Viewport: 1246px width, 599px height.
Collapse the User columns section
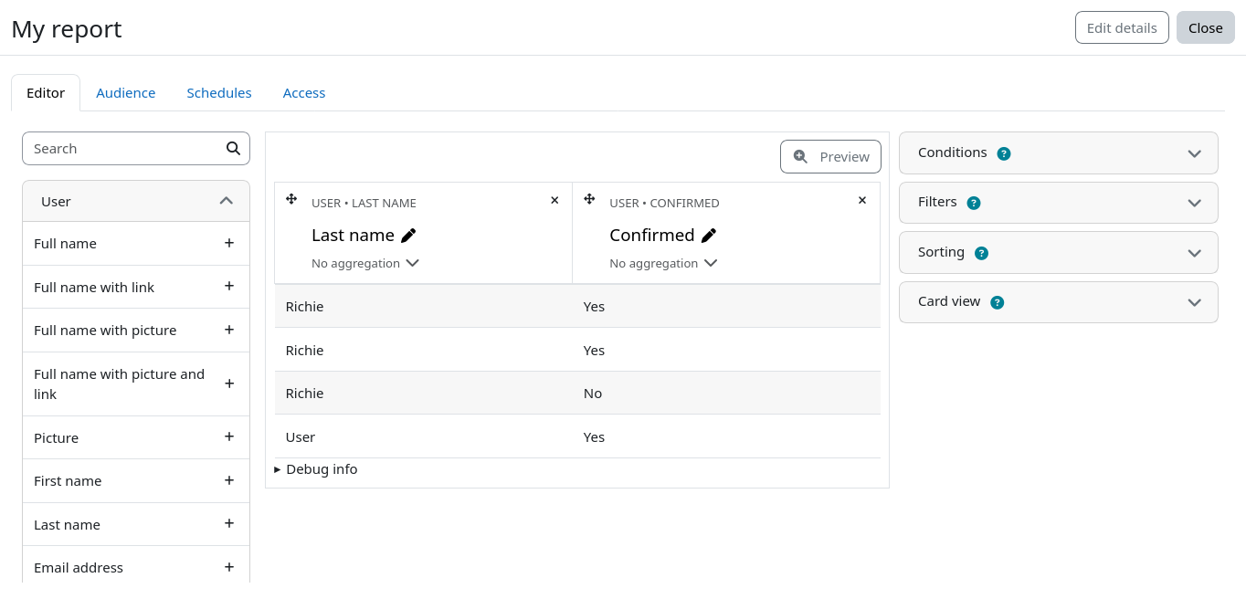tap(227, 201)
